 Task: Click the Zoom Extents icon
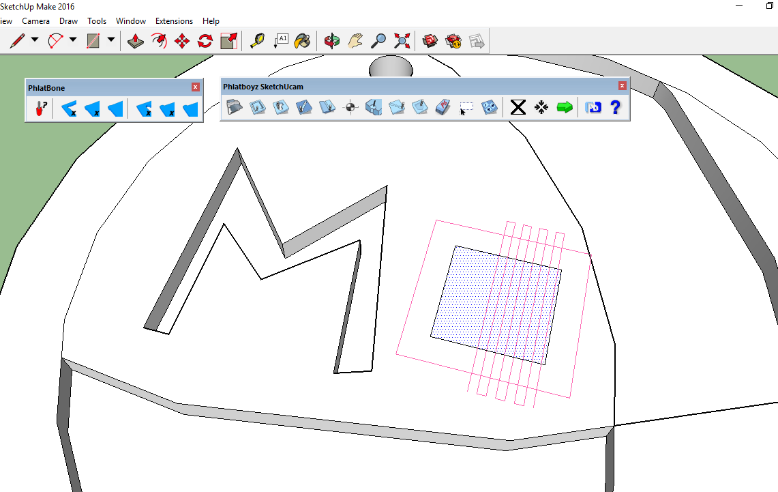[402, 41]
